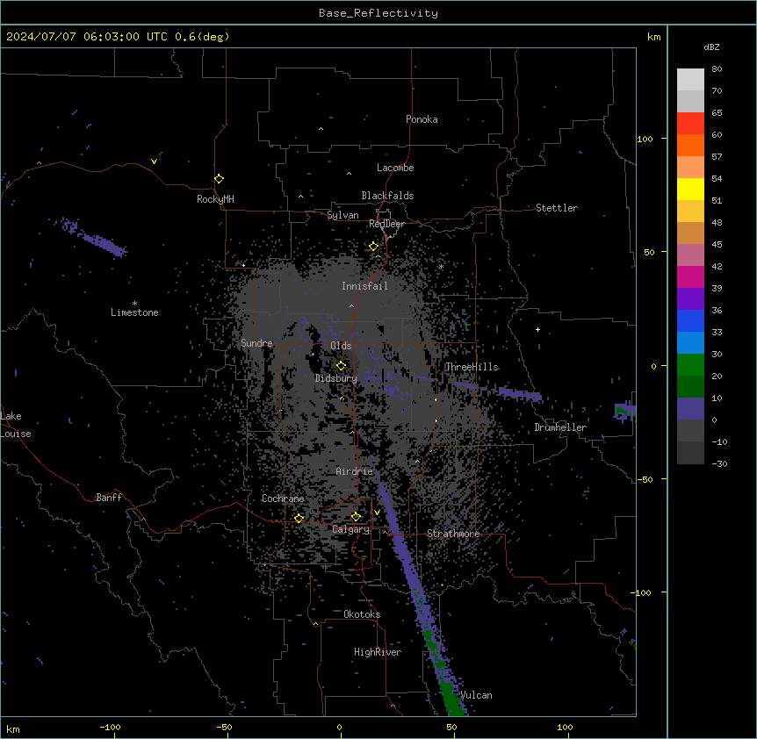Select the blue 33-36 dBZ legend color

point(690,320)
